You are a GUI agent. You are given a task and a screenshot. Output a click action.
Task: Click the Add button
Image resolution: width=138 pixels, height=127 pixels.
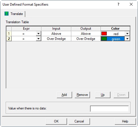pos(64,95)
